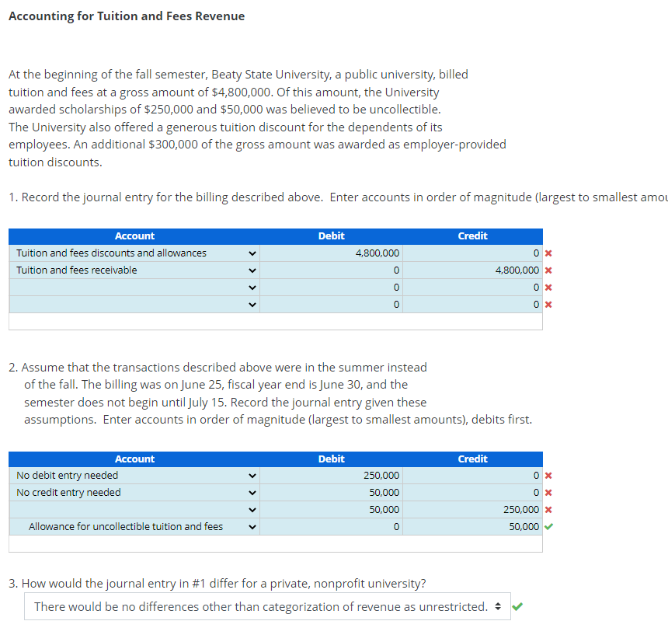Click the Account column header of first table
Image resolution: width=668 pixels, height=628 pixels.
click(x=134, y=235)
